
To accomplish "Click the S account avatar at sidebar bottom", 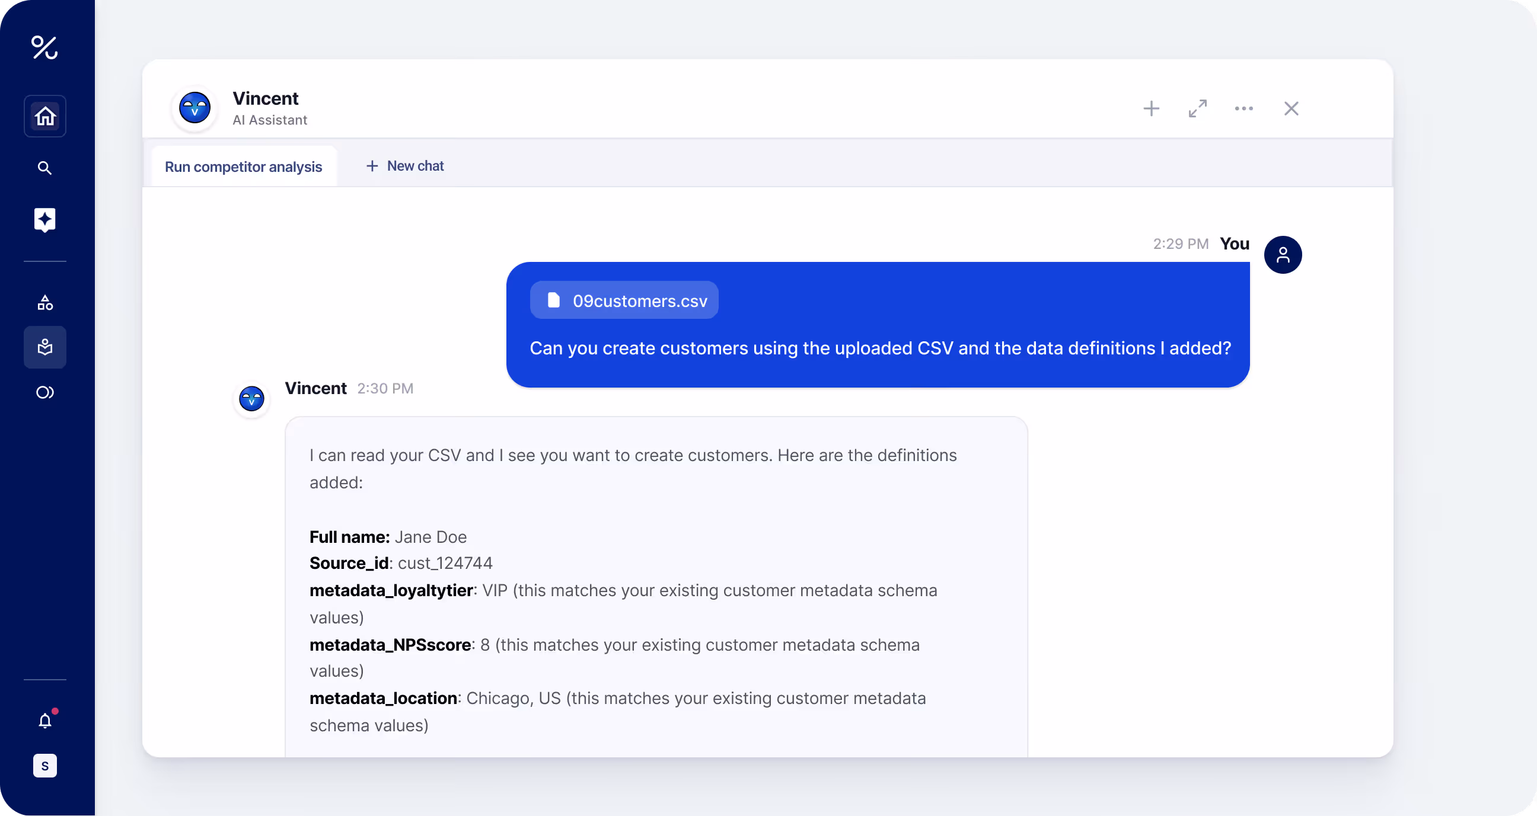I will pyautogui.click(x=44, y=766).
